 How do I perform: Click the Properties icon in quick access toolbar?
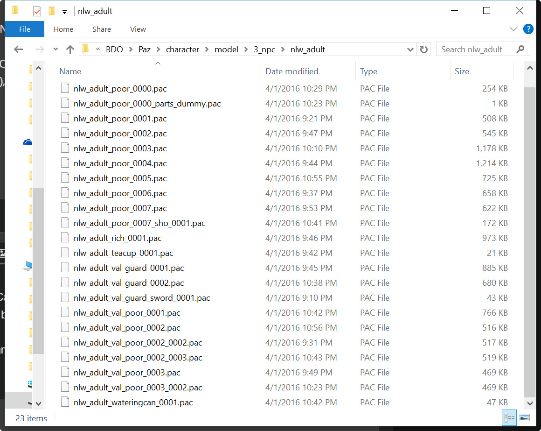tap(37, 11)
